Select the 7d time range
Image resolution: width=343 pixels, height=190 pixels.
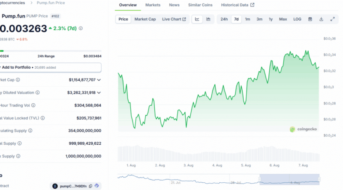(x=236, y=19)
